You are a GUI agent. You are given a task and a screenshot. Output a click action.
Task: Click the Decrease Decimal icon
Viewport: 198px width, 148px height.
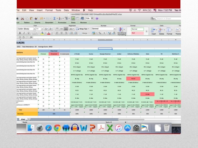click(114, 33)
